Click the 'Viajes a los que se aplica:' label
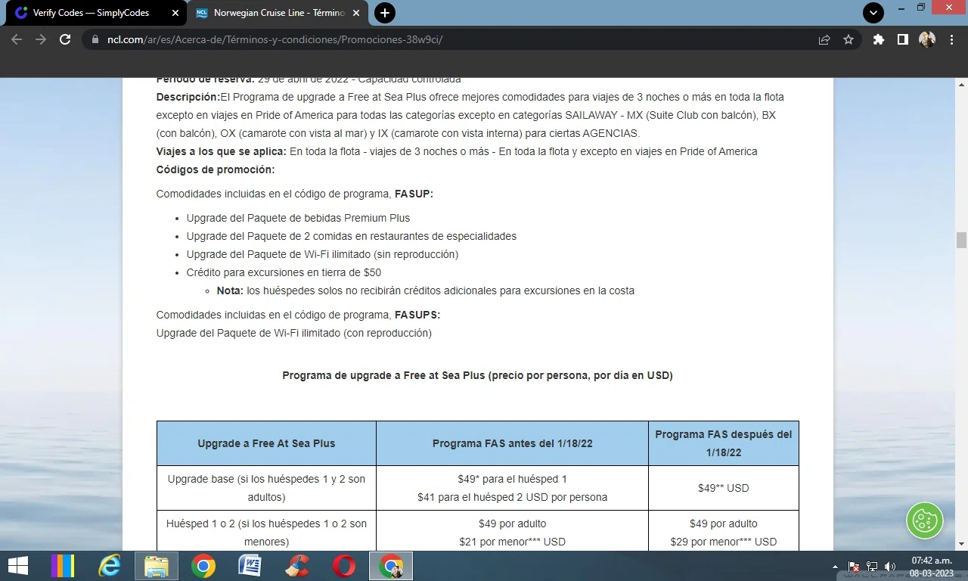 coord(222,151)
